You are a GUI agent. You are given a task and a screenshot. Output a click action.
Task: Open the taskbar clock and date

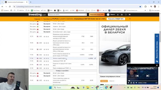tap(153, 87)
